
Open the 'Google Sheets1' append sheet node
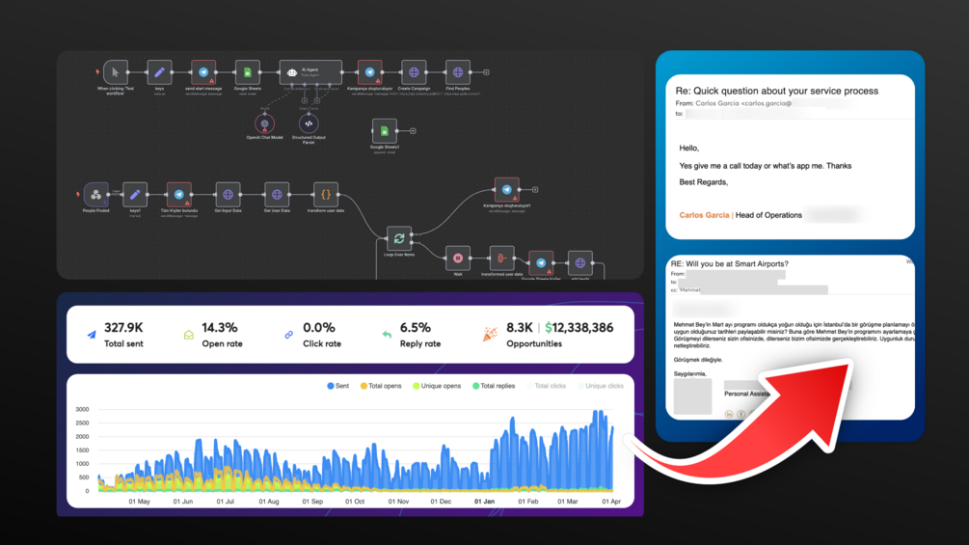point(385,131)
